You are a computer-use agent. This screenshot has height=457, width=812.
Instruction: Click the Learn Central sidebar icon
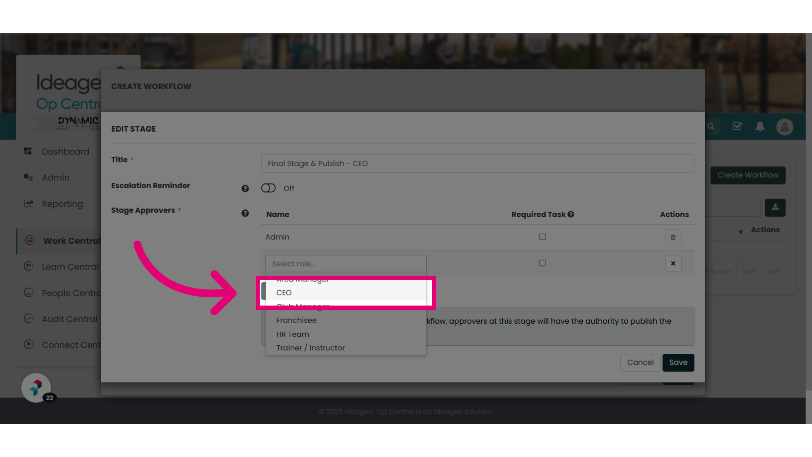point(28,266)
